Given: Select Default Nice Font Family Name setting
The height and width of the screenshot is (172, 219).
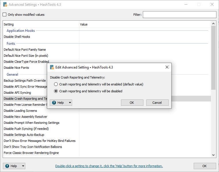Looking at the screenshot, I should (x=25, y=50).
